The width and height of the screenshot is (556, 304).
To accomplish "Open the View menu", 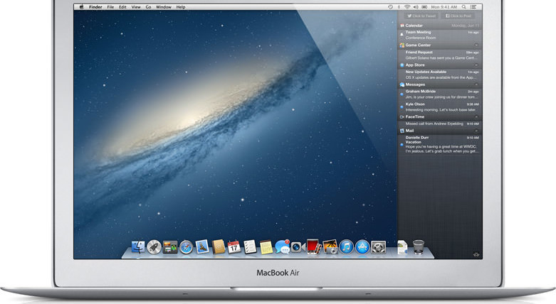I will [136, 6].
